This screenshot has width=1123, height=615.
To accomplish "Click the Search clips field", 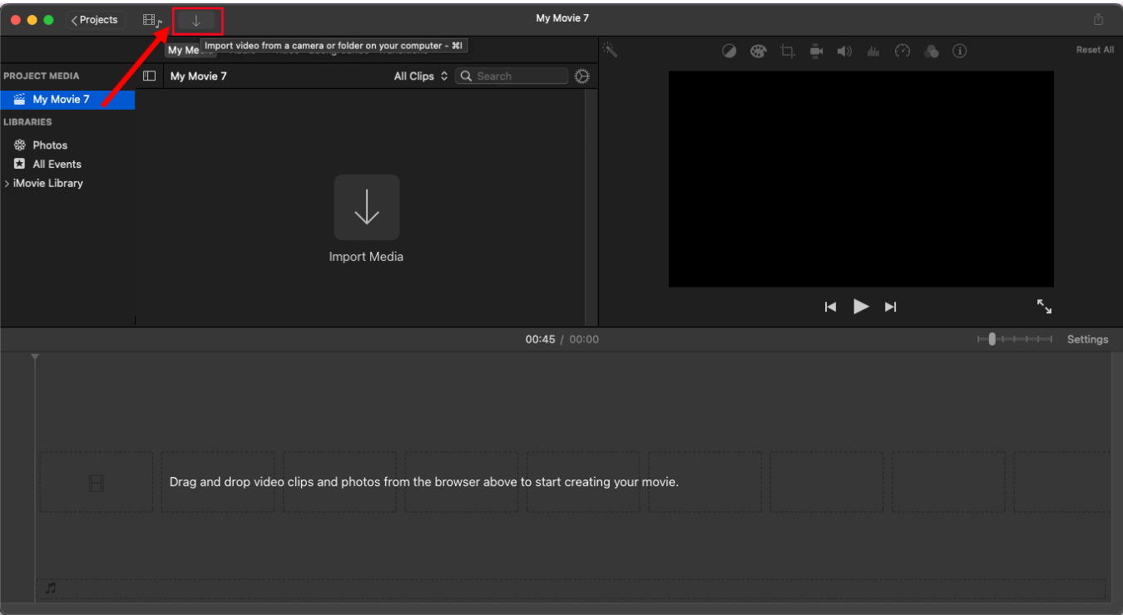I will (512, 76).
